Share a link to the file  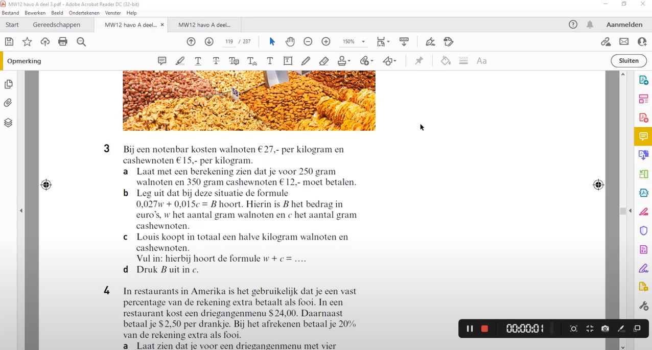606,42
